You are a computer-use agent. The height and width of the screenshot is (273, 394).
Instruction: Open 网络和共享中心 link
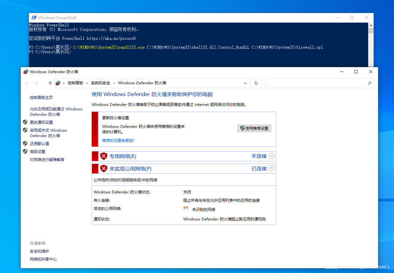coord(43,259)
